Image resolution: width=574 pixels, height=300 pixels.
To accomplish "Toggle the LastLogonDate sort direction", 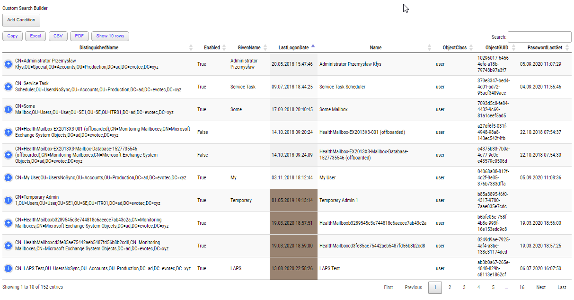I will click(293, 47).
